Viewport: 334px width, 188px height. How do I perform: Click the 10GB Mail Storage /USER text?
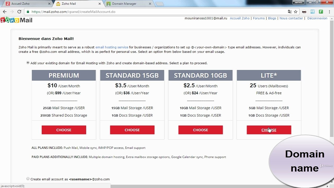201,108
